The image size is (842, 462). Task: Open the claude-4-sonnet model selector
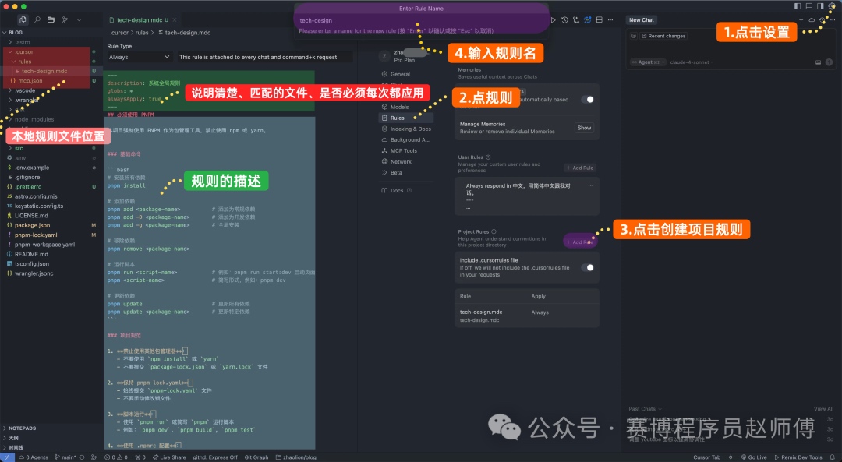click(x=690, y=62)
